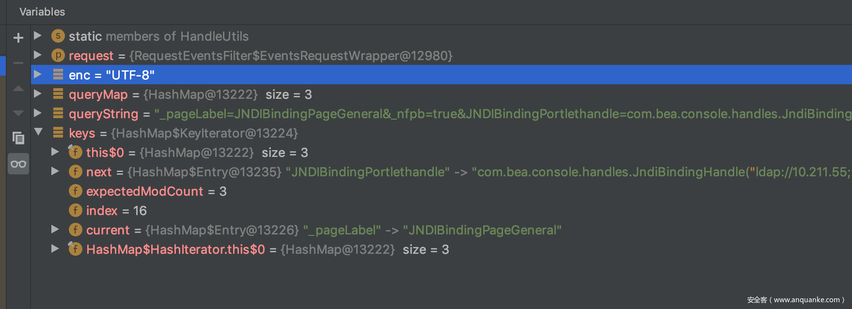852x309 pixels.
Task: Select the Variables panel tab
Action: coord(42,12)
